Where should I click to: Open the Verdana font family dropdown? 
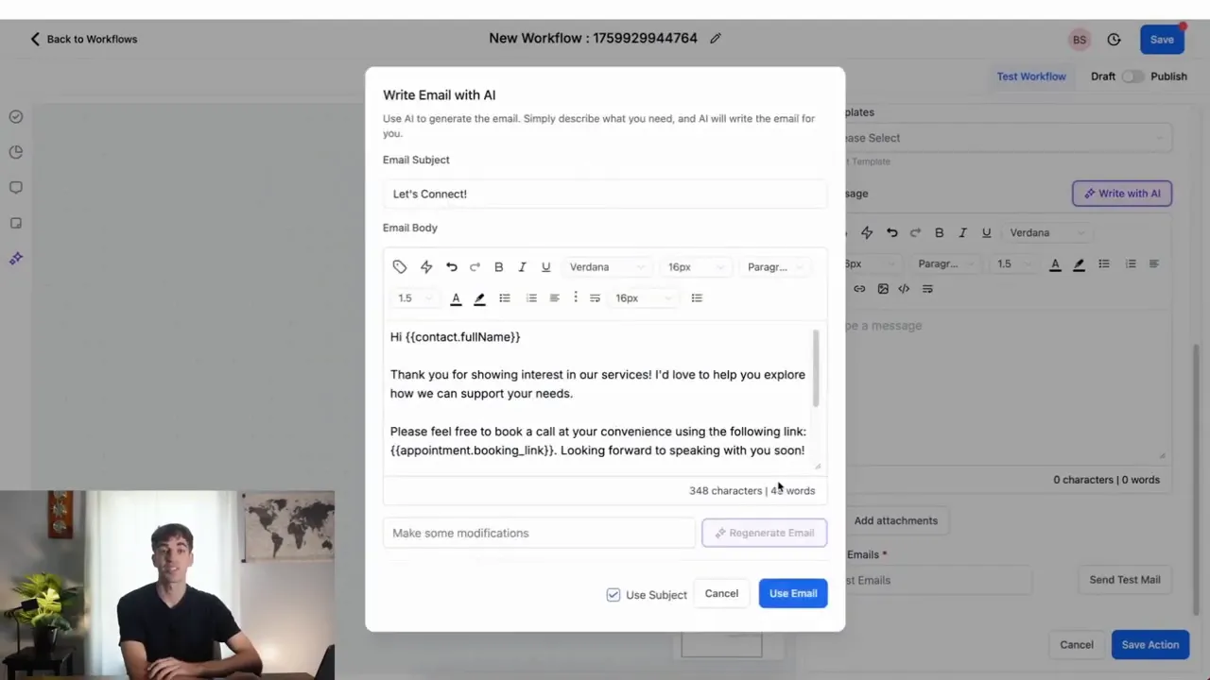605,266
